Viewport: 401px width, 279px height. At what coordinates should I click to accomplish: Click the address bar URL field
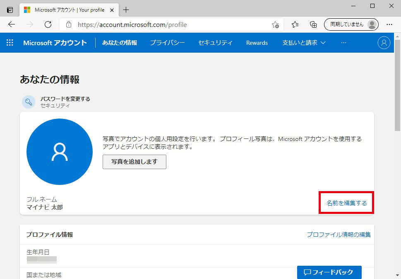(171, 24)
